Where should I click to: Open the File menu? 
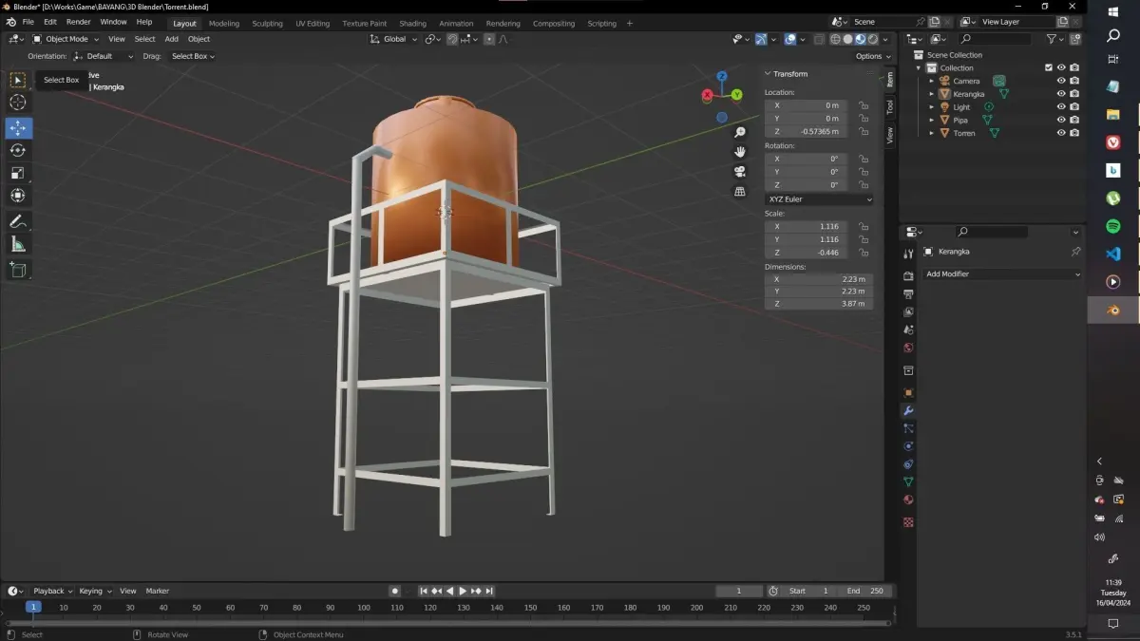pos(28,22)
